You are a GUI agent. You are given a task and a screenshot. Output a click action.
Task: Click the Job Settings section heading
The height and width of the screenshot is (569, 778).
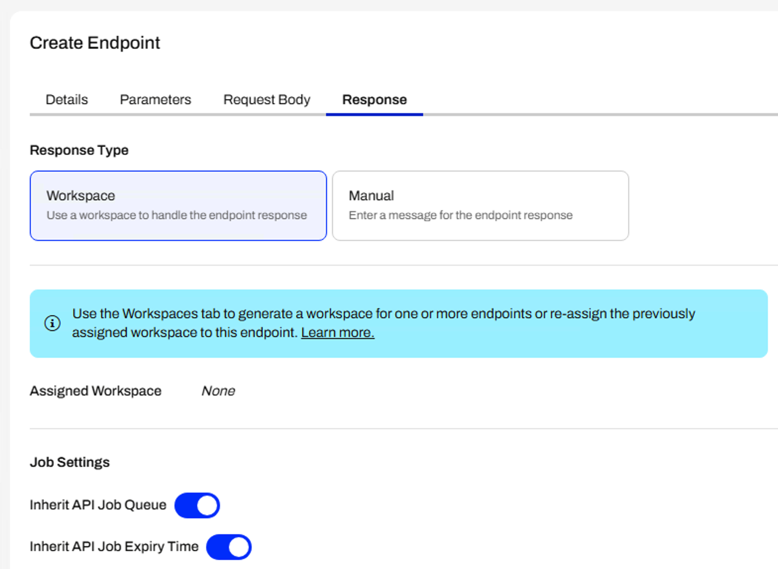[69, 462]
